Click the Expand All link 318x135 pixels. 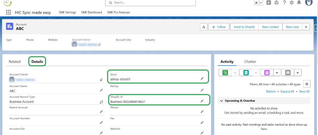pos(287,91)
